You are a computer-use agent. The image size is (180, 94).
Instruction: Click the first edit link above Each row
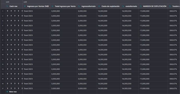8,2
